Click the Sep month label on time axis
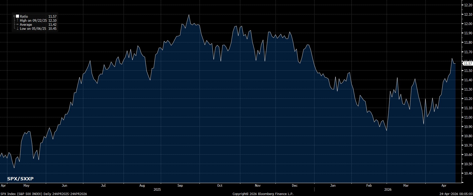The width and height of the screenshot is (473, 196). [x=180, y=185]
